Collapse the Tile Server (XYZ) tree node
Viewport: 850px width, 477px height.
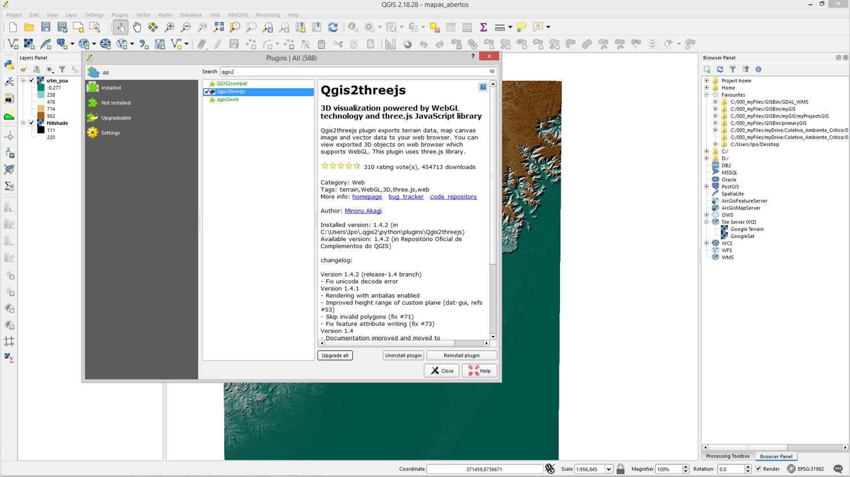pyautogui.click(x=707, y=222)
